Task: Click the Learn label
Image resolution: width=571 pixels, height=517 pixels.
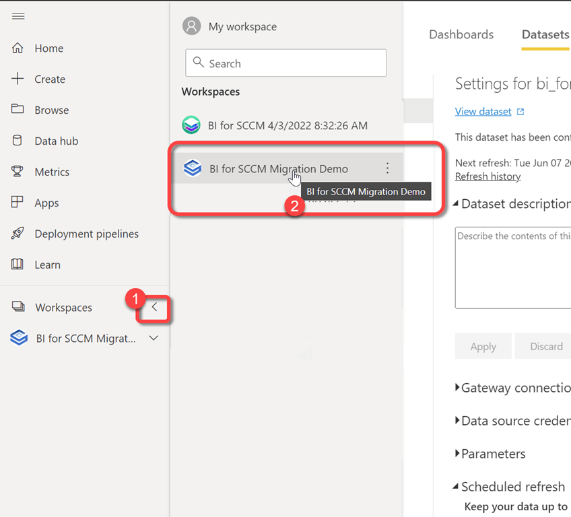Action: coord(47,265)
